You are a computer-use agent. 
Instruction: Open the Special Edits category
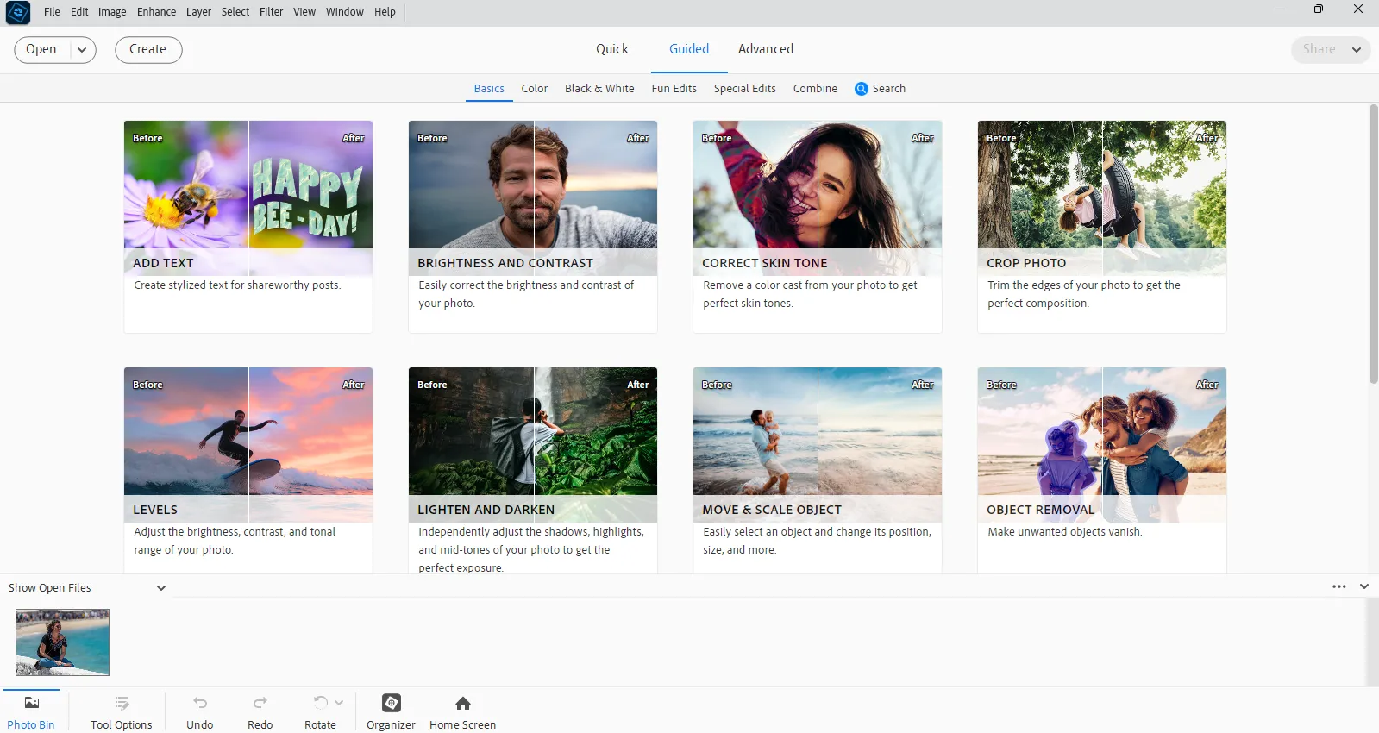745,89
